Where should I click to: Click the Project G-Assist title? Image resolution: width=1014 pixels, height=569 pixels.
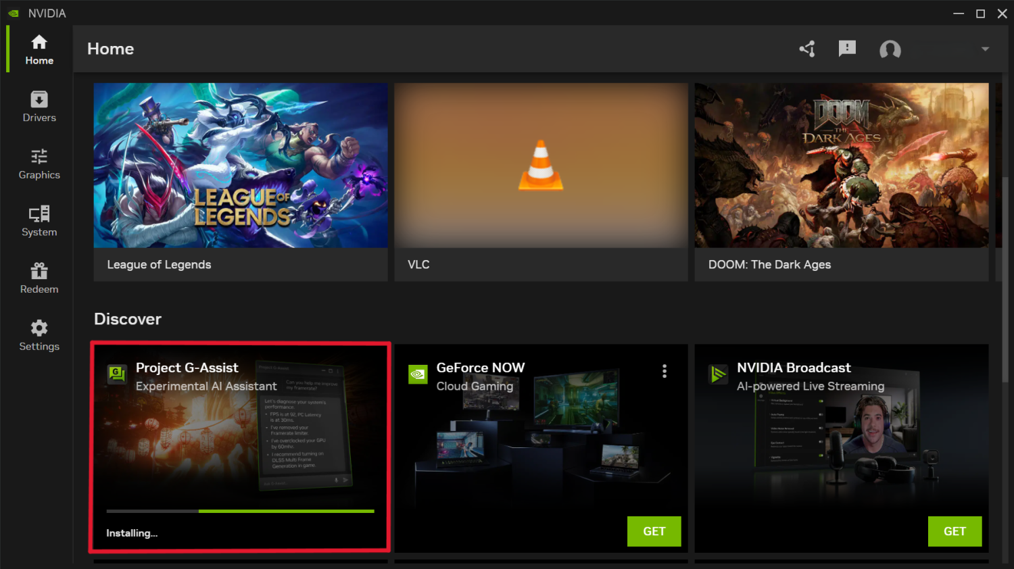pos(187,368)
